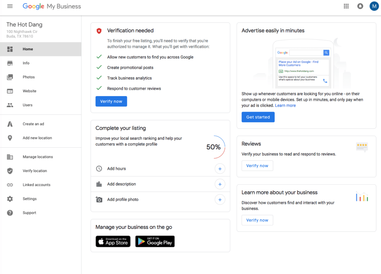Click the camera icon beside Add profile photo

pos(99,199)
